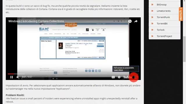Open video on YouTube logo
The width and height of the screenshot is (186, 104).
(128, 77)
